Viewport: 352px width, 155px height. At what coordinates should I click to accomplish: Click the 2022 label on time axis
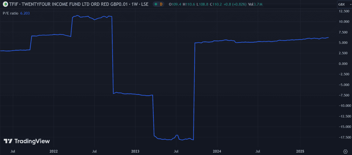click(54, 151)
